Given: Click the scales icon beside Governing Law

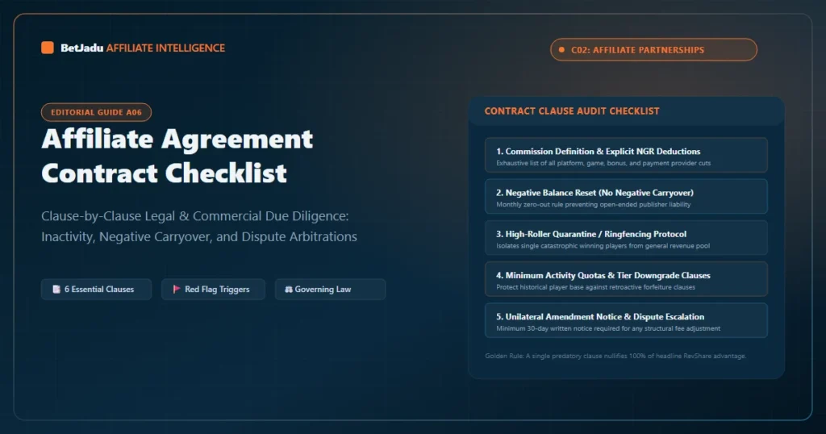Looking at the screenshot, I should click(288, 289).
